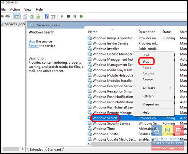188x154 pixels.
Task: Select the Windows PushToInstall Service row
Action: click(x=110, y=107)
